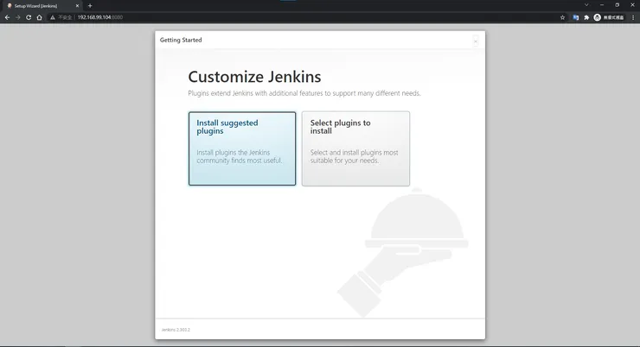Screen dimensions: 640x347
Task: Go back using the browser back arrow
Action: 7,17
